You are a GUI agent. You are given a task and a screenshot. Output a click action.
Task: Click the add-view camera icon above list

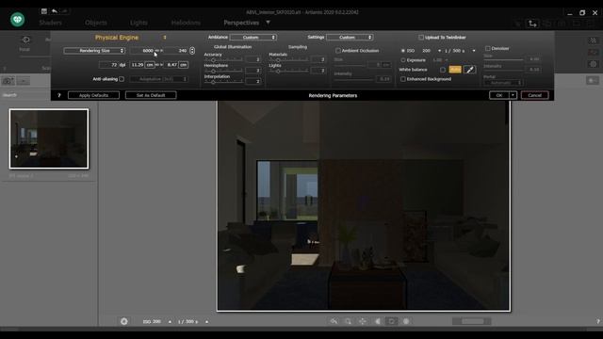8,81
